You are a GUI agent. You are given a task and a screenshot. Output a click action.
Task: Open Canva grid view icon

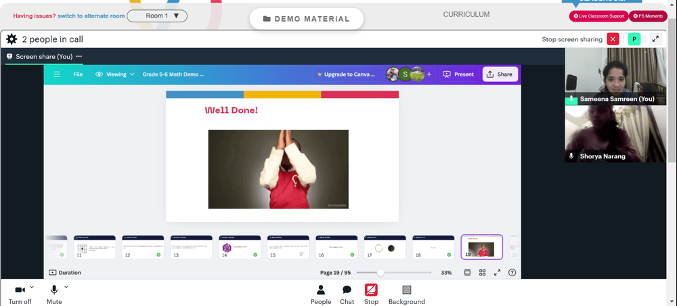pos(482,273)
